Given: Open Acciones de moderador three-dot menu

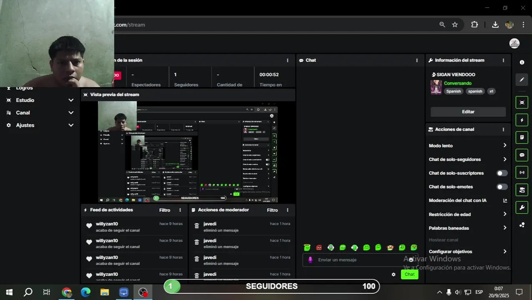Looking at the screenshot, I should click(287, 210).
